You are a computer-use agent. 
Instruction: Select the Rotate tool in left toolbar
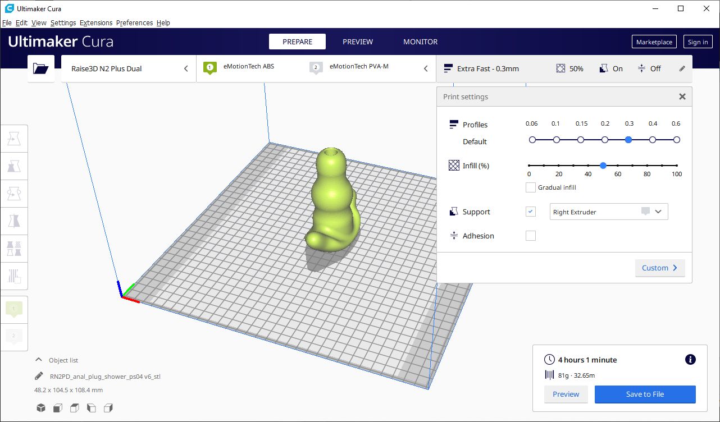click(14, 194)
